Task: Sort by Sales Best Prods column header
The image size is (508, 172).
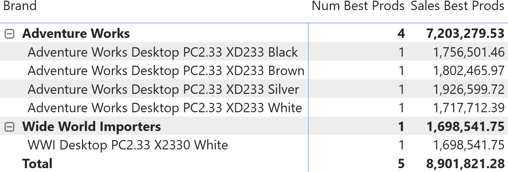Action: click(457, 6)
